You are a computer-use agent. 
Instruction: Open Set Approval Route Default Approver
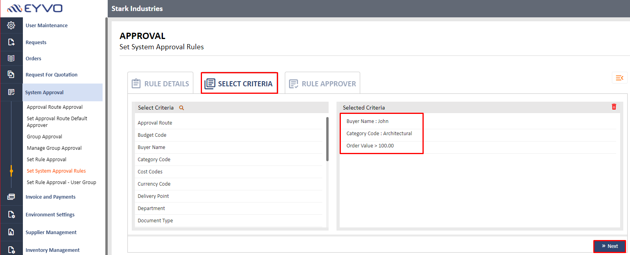57,122
